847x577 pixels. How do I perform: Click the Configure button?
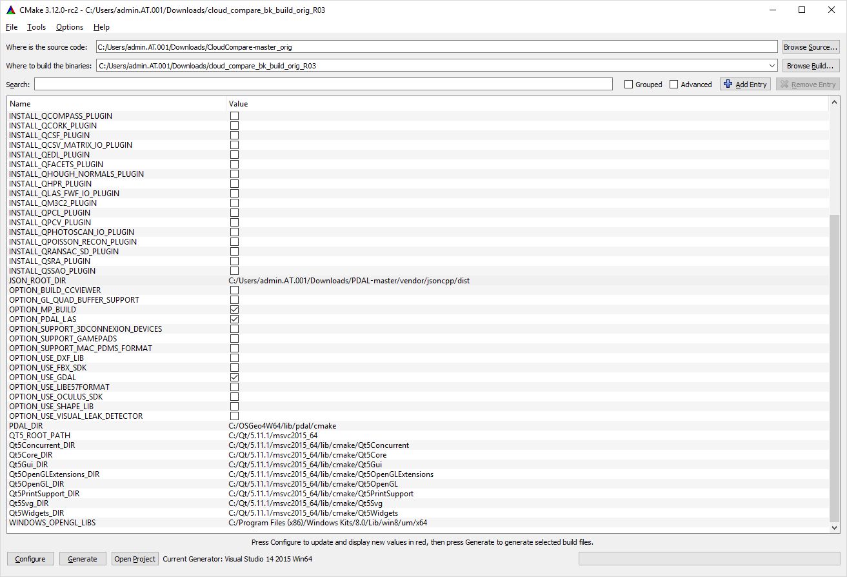click(x=30, y=559)
